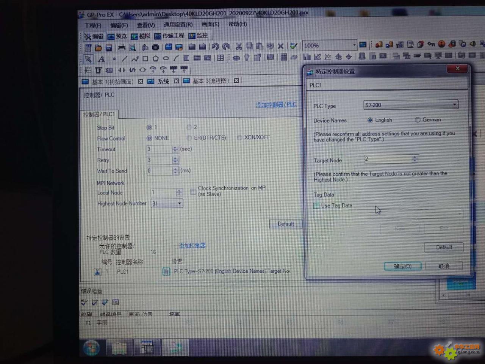Select the polygon drawing tool

(155, 58)
